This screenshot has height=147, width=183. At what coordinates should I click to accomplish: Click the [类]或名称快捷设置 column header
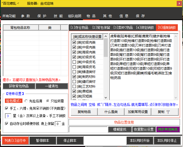pos(87,37)
